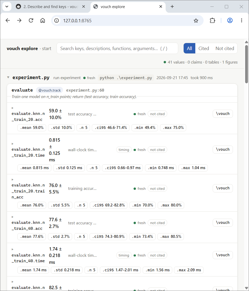Select the All filter

189,48
